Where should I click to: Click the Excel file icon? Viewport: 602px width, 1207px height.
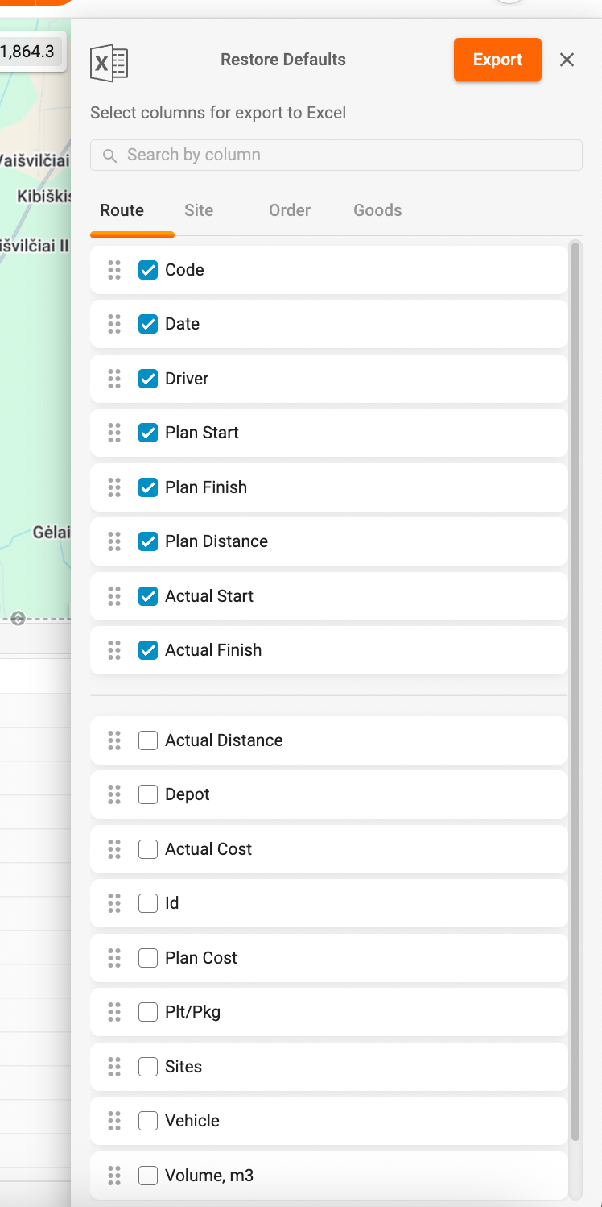109,62
